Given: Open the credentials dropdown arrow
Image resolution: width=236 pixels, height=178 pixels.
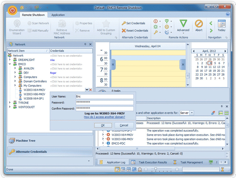Looking at the screenshot, I should (x=87, y=90).
